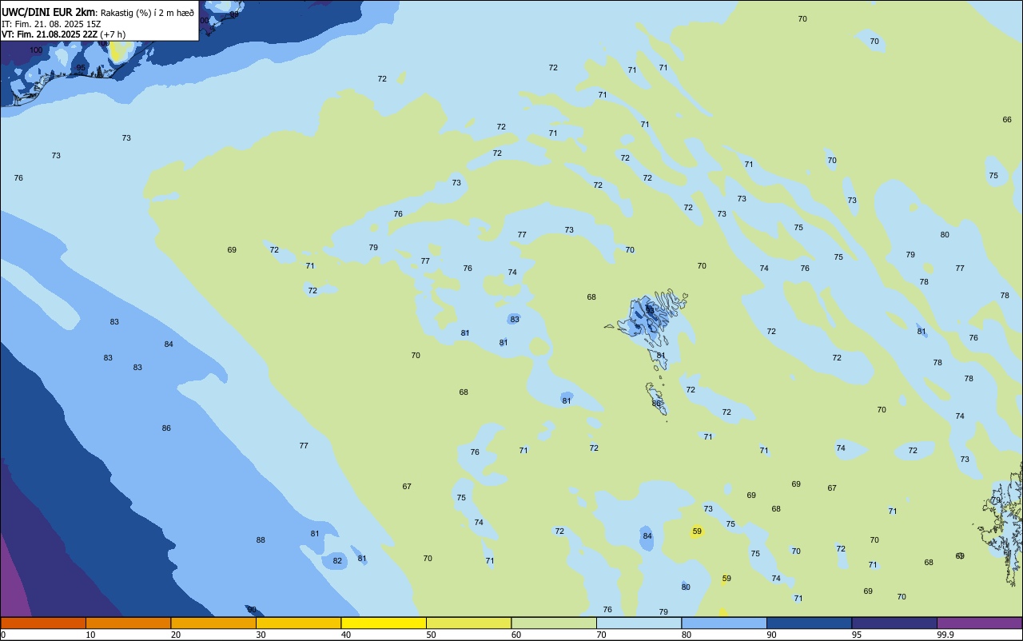This screenshot has height=641, width=1023.
Task: Click the '50' legend tick label
Action: coord(431,635)
